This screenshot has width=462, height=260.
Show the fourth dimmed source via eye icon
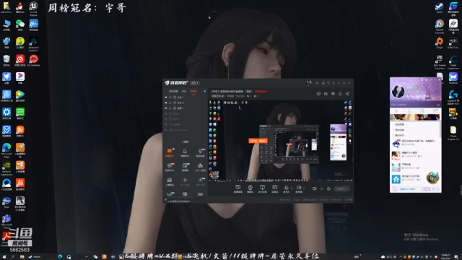[x=166, y=113]
